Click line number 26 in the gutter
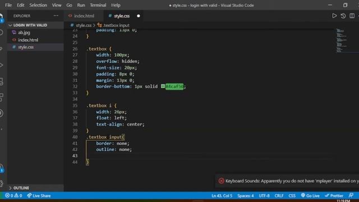 [x=75, y=49]
